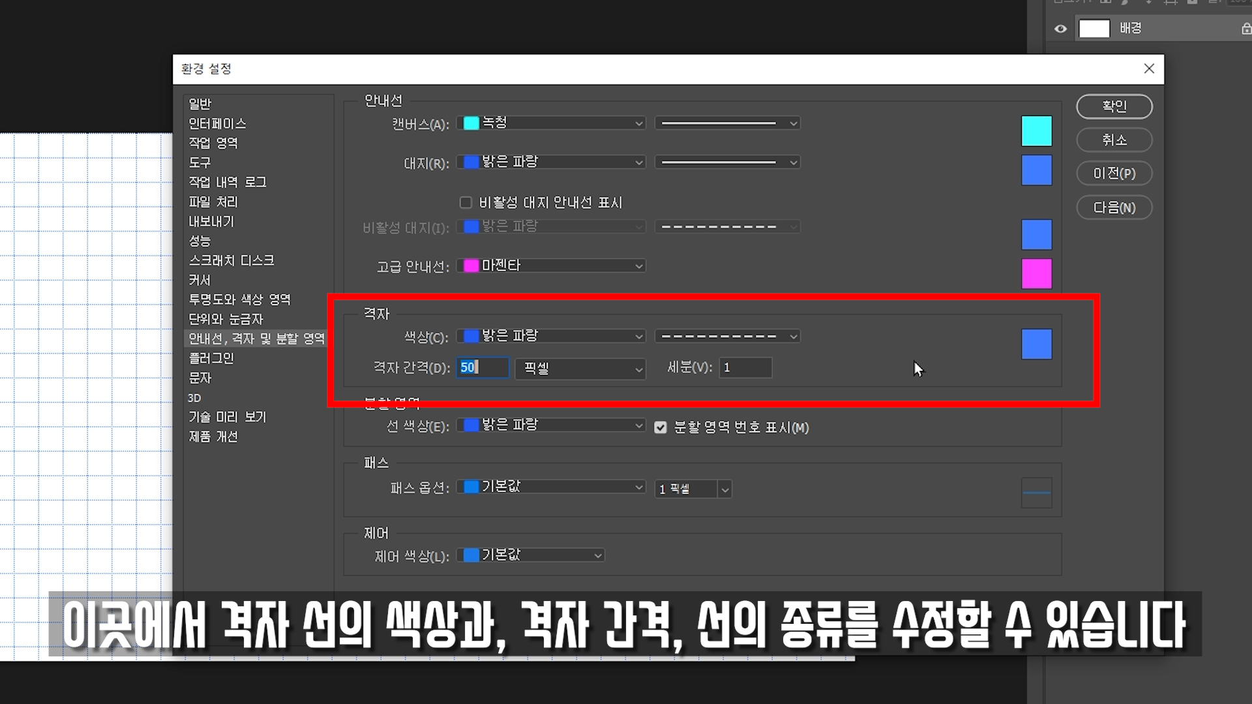This screenshot has width=1252, height=704.
Task: Select 인터페이스 in the preferences list
Action: 217,123
